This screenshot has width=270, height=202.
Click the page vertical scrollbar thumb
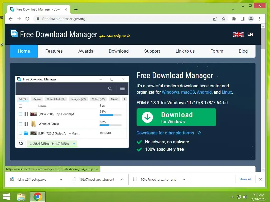[263, 38]
